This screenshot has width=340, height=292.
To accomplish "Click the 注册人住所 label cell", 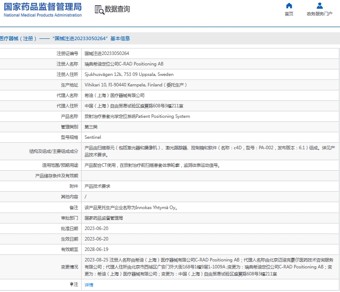I will tap(67, 74).
